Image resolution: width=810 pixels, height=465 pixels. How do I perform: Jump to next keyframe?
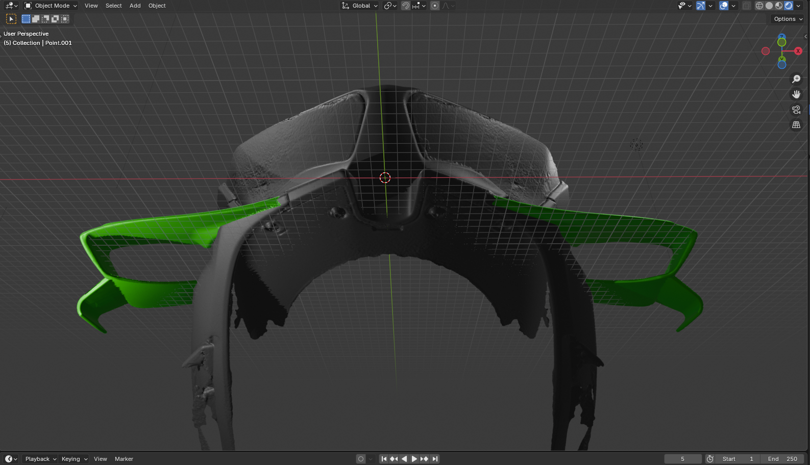pyautogui.click(x=425, y=459)
